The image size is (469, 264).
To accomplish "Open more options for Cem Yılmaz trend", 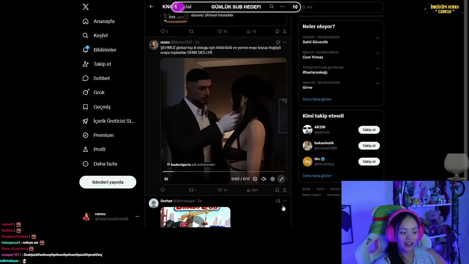I will point(377,53).
